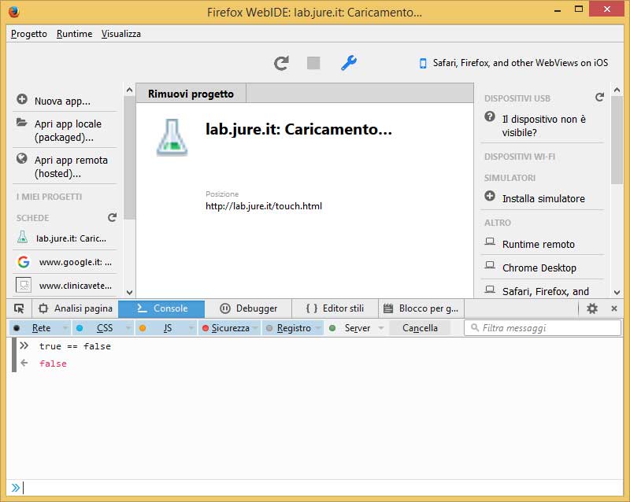
Task: Toggle the Registro message filter
Action: point(294,328)
